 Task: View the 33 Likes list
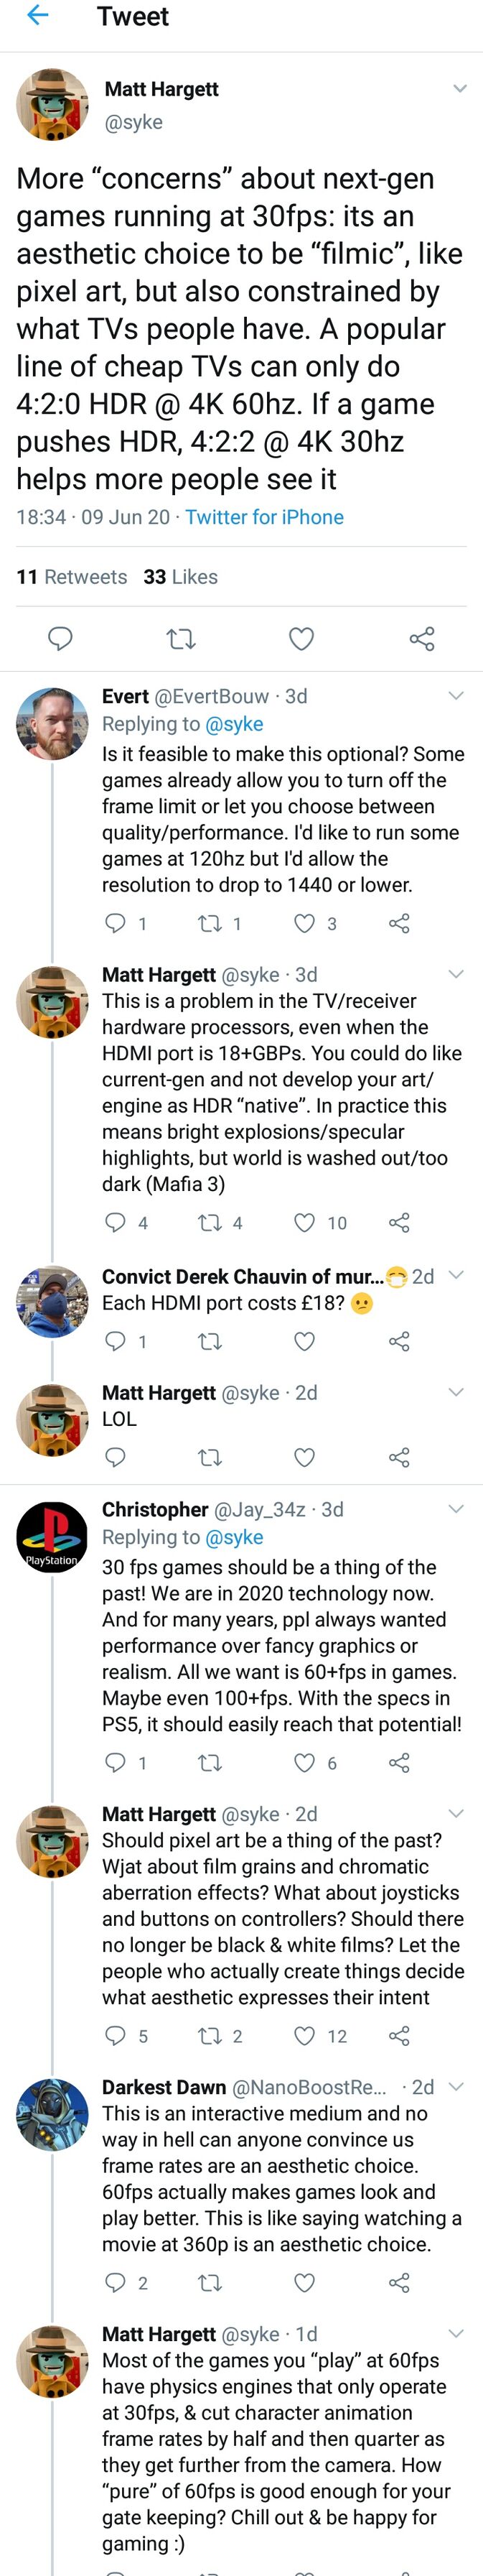click(181, 577)
